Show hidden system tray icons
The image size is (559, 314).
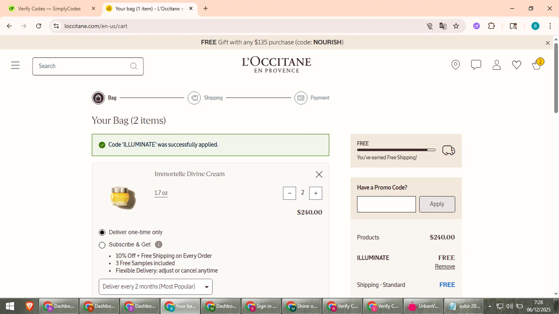click(x=490, y=307)
